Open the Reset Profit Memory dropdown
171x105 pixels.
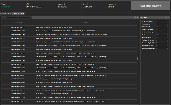[x=162, y=32]
